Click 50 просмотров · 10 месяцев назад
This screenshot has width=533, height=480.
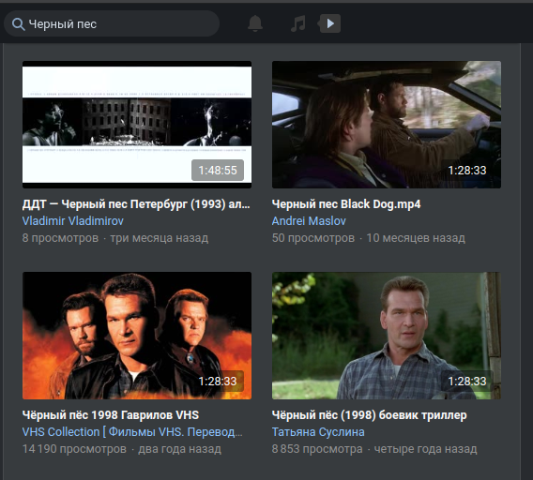click(x=369, y=238)
